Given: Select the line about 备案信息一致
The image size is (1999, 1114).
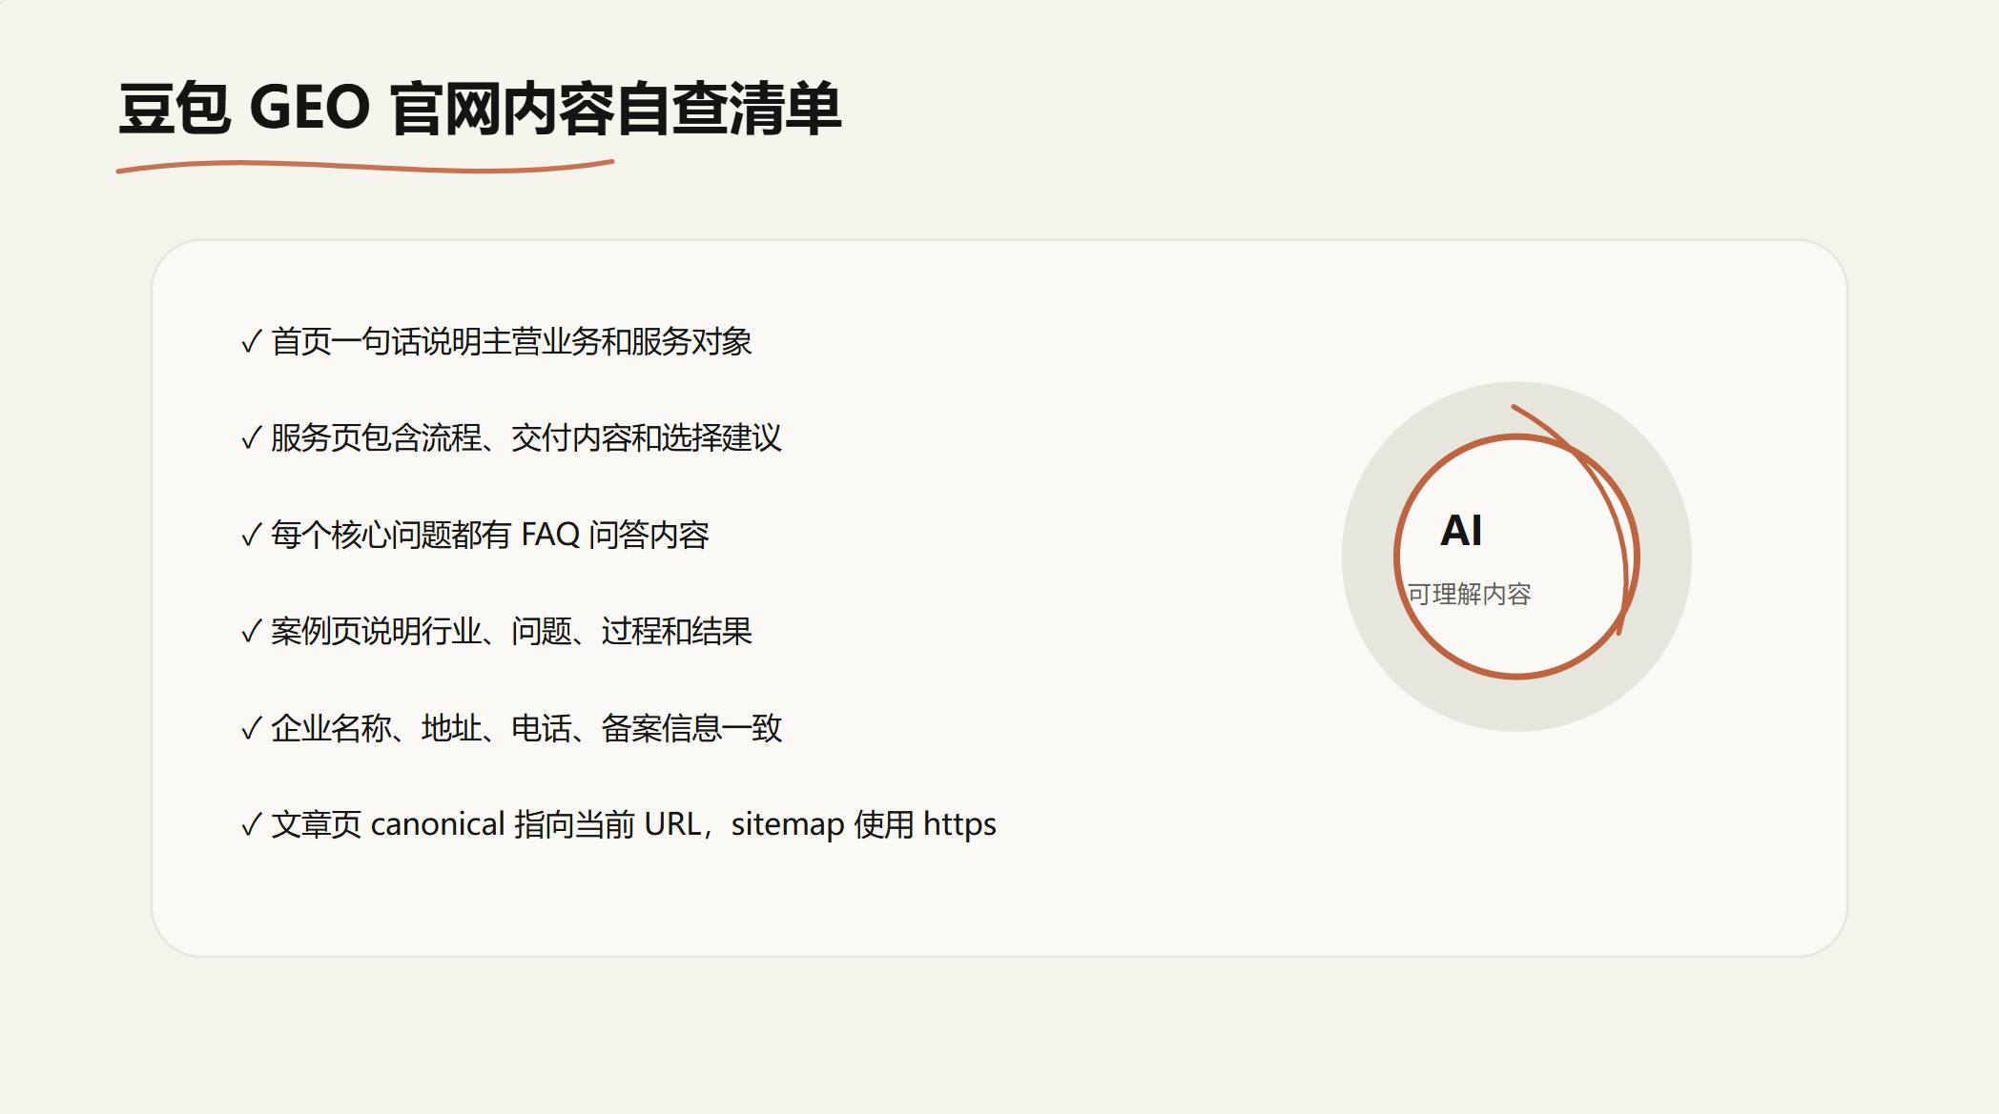Looking at the screenshot, I should click(x=526, y=729).
